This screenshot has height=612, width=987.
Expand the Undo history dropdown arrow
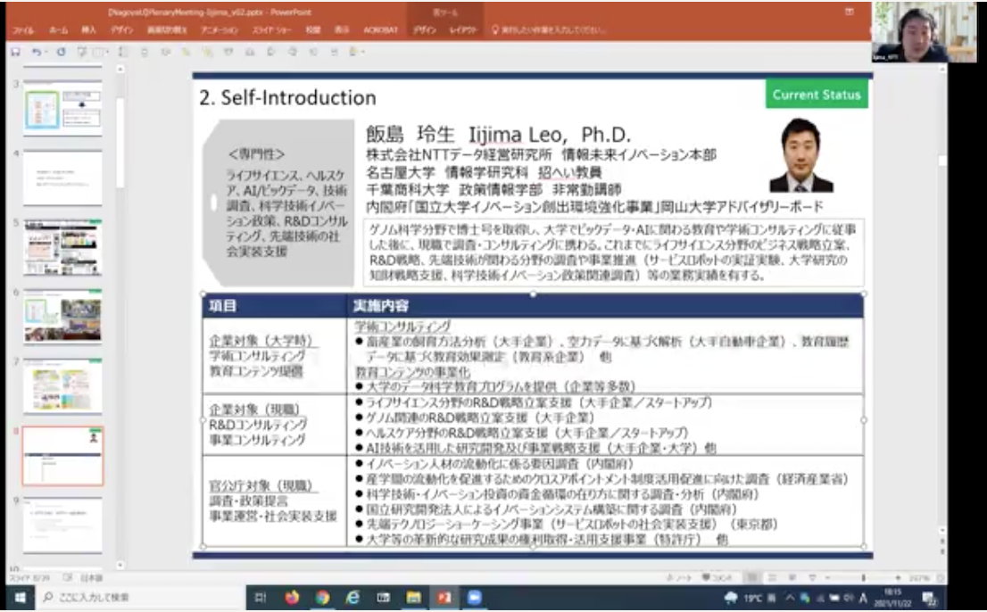(x=46, y=52)
